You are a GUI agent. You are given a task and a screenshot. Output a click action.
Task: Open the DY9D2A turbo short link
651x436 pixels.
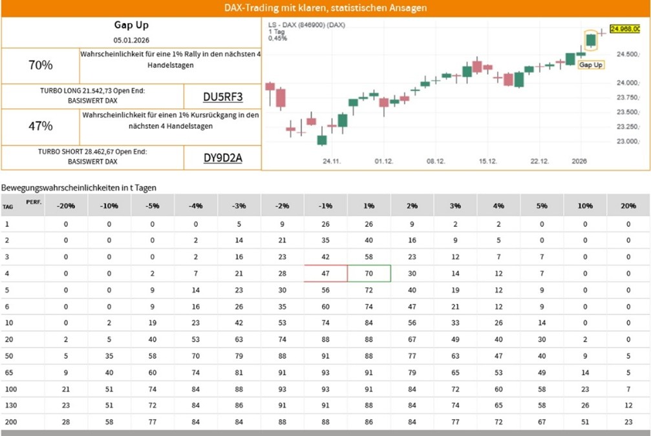coord(222,158)
